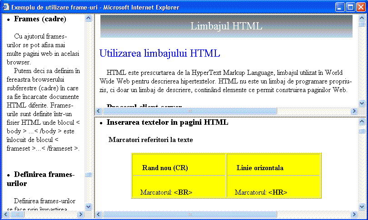Click the "Utilizarea limbajului HTML" blue heading

tap(159, 54)
